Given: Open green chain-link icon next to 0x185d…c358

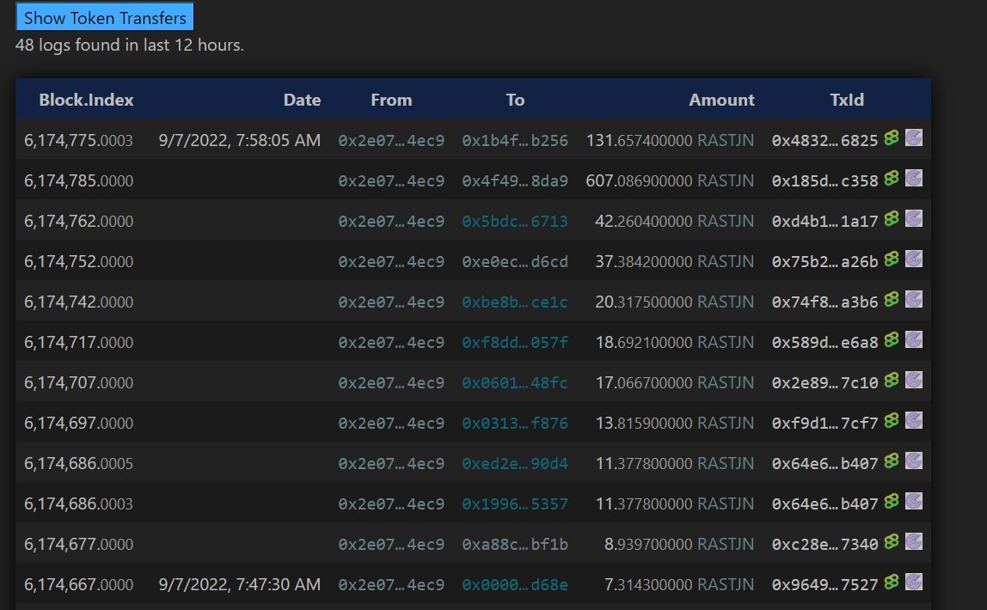Looking at the screenshot, I should pos(892,178).
